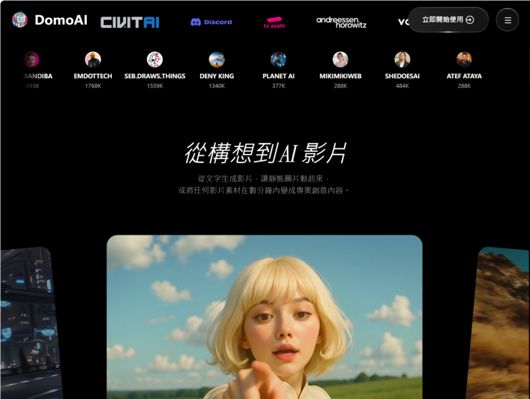Viewport: 530px width, 399px height.
Task: Select SEB.DRAWS.THINGS creator avatar
Action: pos(154,60)
